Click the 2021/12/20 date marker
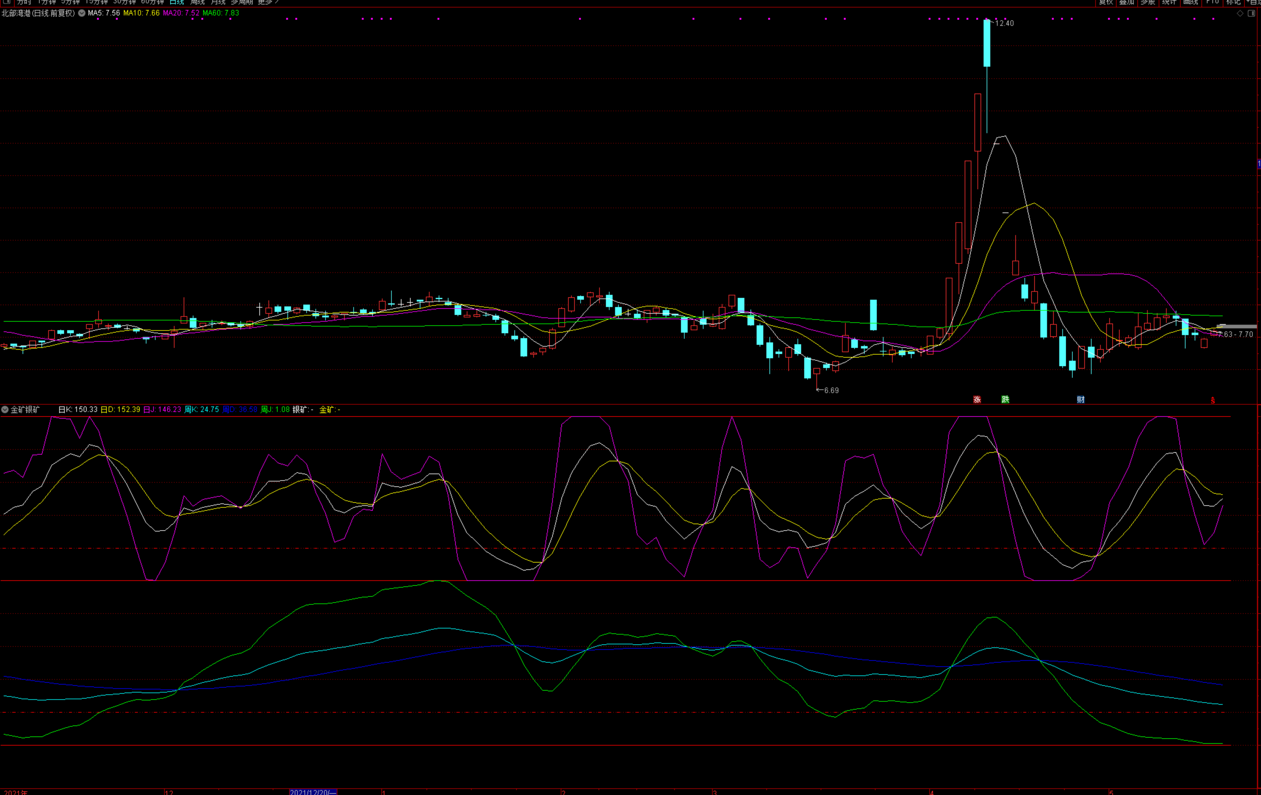 (x=313, y=792)
